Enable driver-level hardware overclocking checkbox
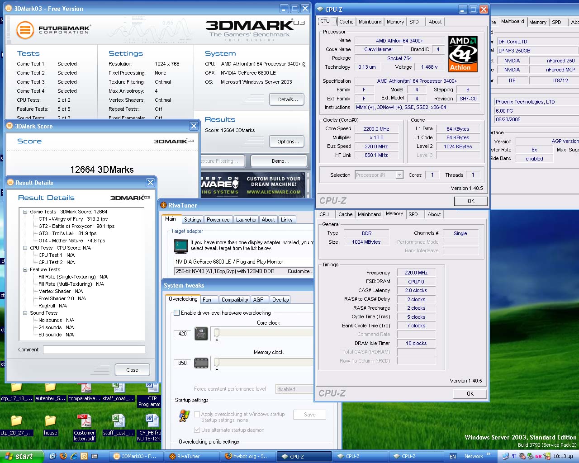The height and width of the screenshot is (463, 579). [x=177, y=313]
